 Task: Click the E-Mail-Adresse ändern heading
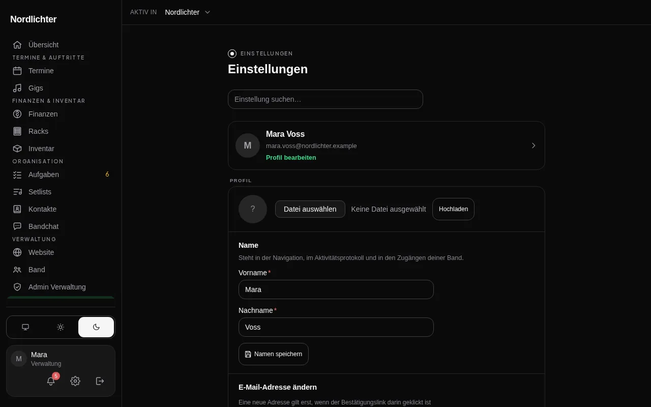click(278, 387)
